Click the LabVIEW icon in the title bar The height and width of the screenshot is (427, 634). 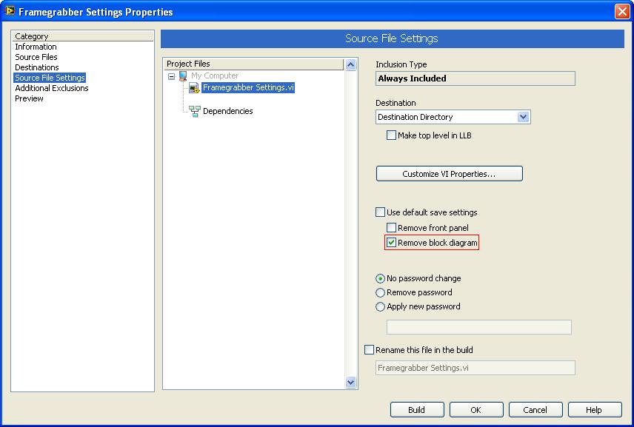(x=10, y=11)
